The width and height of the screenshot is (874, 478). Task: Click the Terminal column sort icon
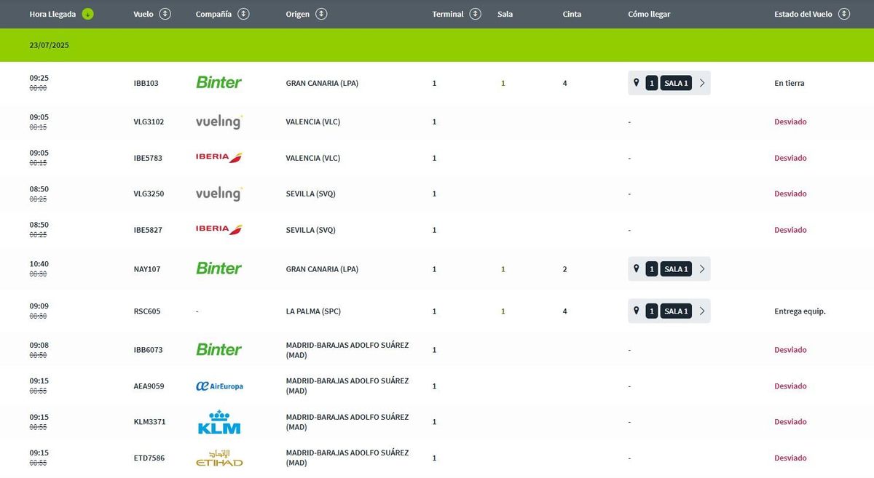[476, 14]
